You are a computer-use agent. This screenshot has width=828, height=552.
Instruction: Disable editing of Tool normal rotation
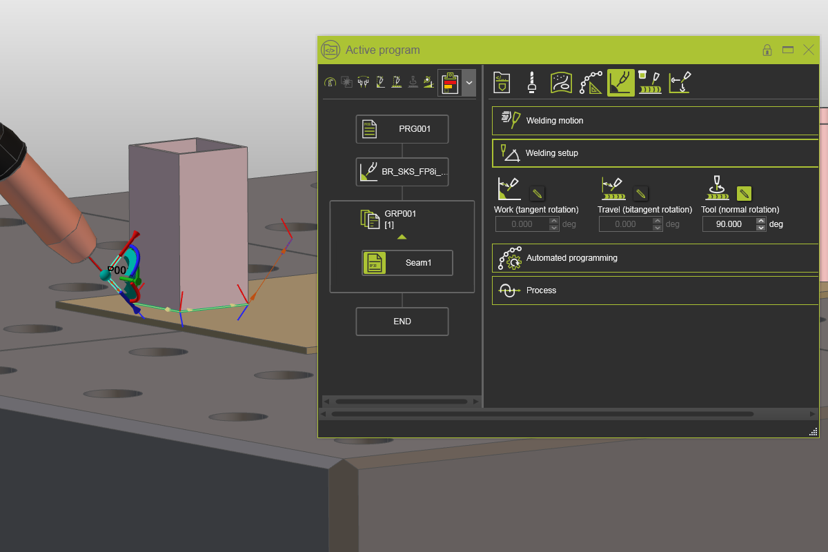[x=744, y=193]
